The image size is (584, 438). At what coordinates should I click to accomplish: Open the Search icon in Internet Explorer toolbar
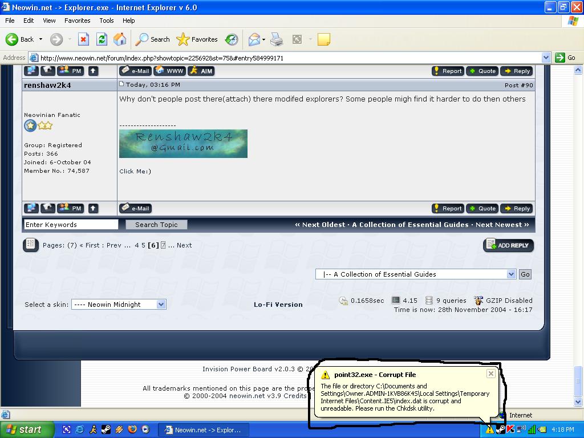point(152,39)
